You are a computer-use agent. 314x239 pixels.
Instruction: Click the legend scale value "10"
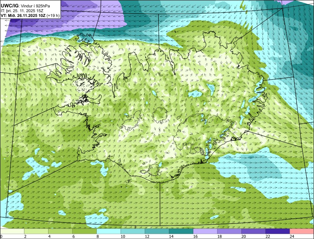tap(123, 236)
